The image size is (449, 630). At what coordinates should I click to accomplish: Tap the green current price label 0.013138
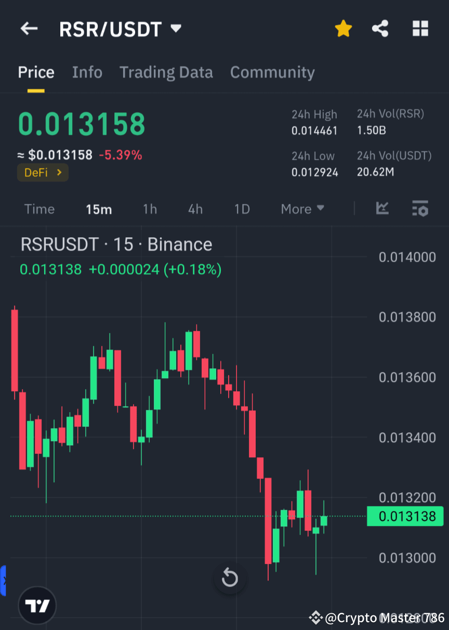(405, 516)
